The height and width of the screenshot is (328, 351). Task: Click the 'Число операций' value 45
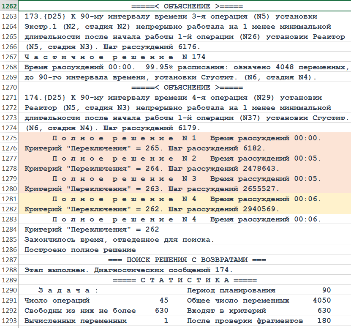[x=164, y=301]
